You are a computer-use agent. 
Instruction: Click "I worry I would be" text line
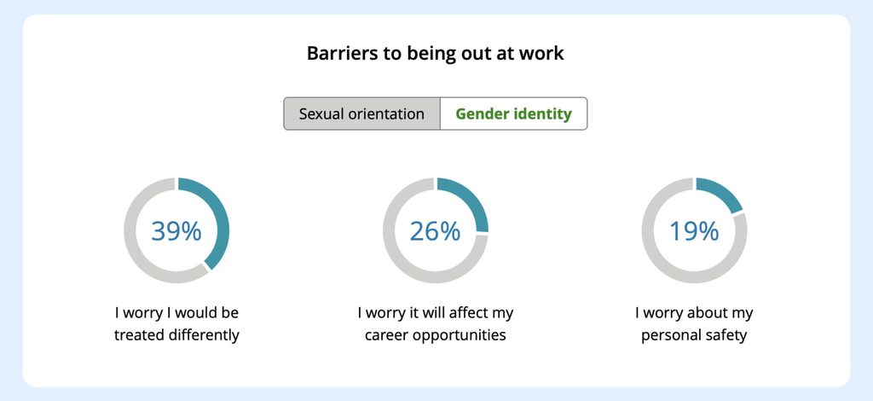(x=176, y=313)
